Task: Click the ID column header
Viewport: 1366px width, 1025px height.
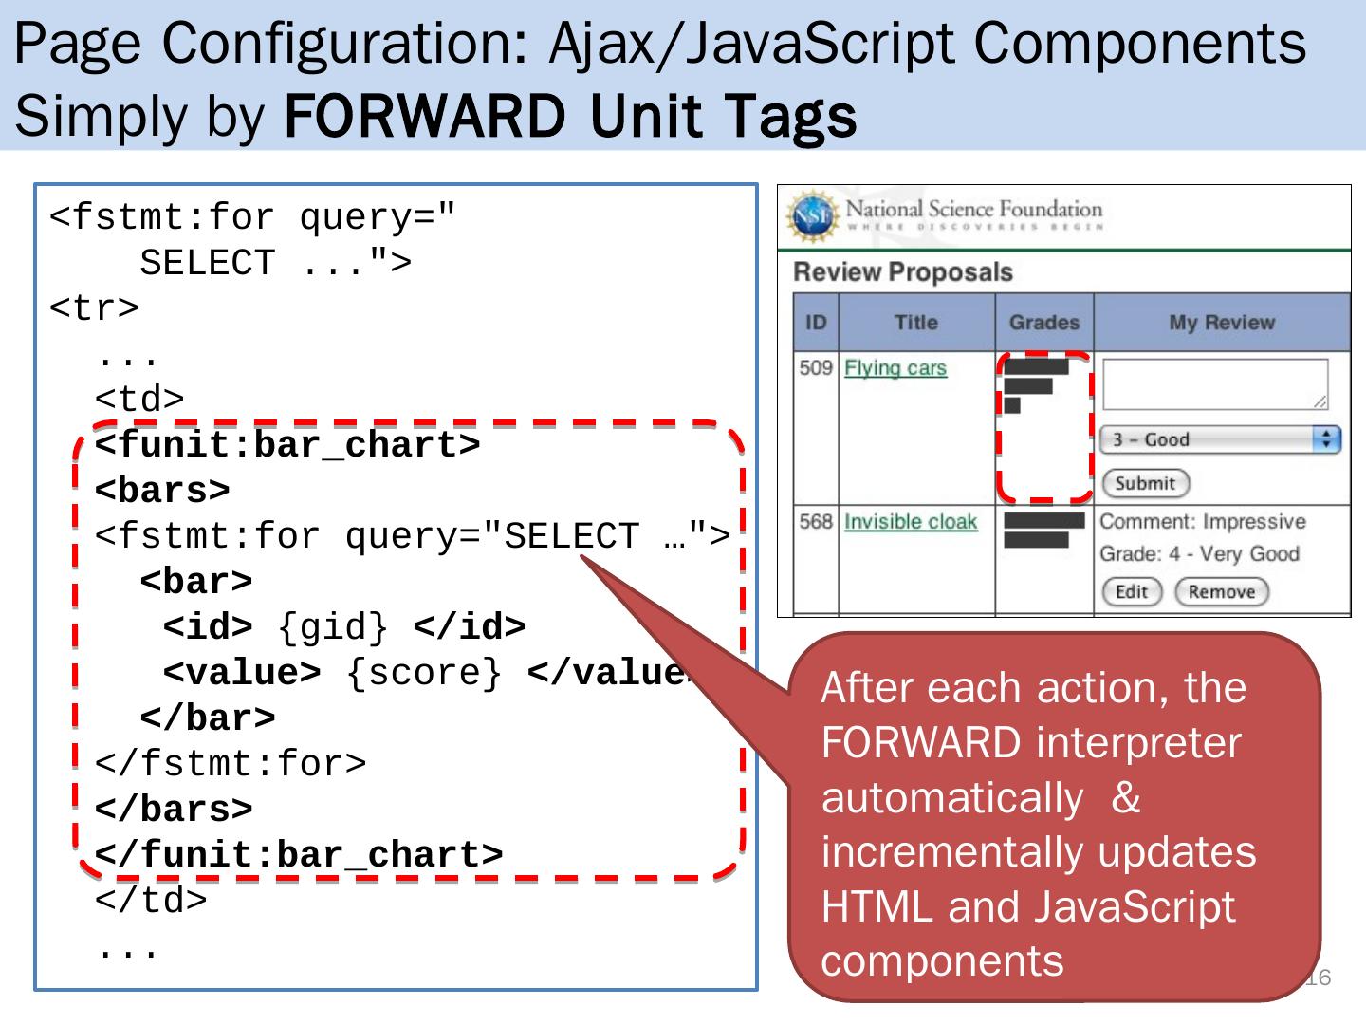Action: pos(816,323)
